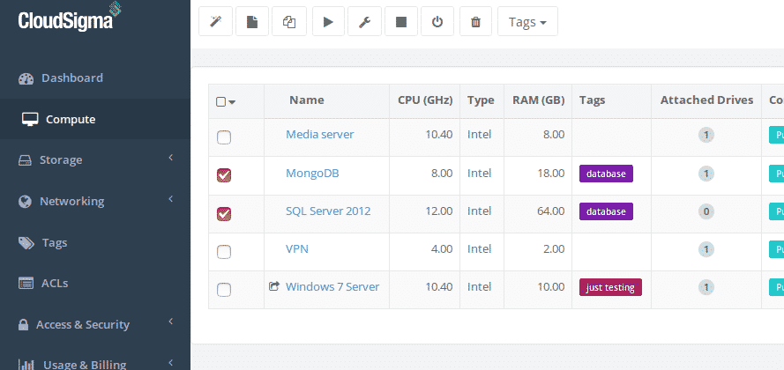Click the Access & Security lock icon

pos(24,324)
